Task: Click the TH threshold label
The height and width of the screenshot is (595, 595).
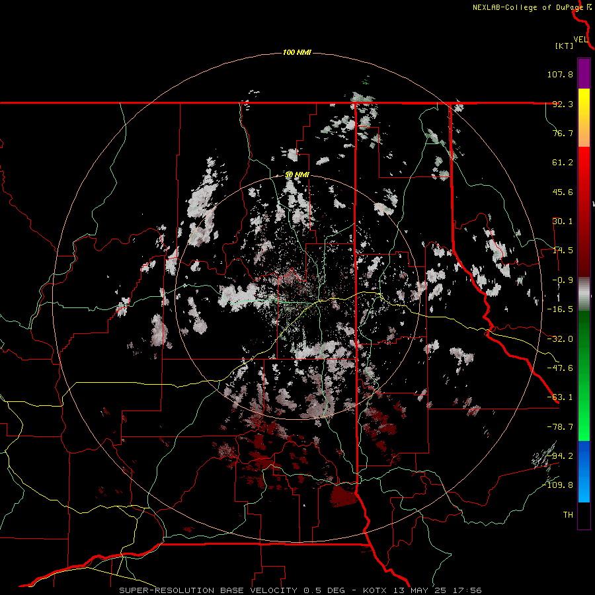Action: pos(568,515)
